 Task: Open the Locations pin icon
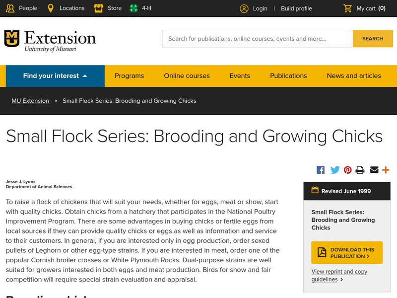pos(51,8)
